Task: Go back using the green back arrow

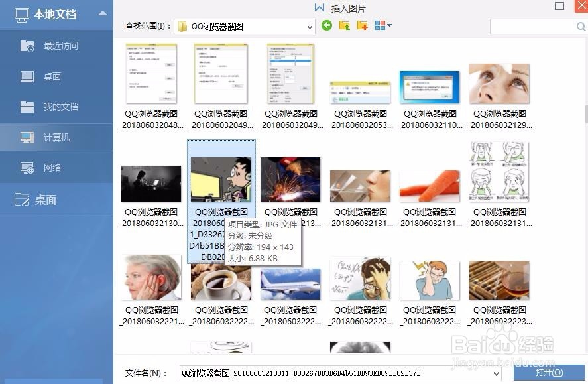Action: click(326, 25)
